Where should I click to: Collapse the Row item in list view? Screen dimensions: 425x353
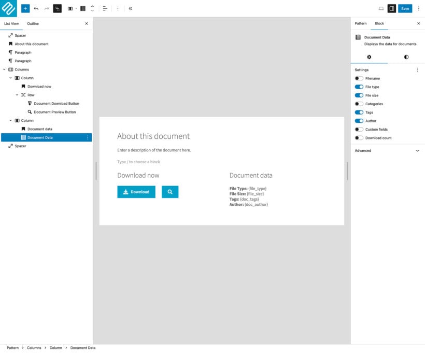[17, 94]
